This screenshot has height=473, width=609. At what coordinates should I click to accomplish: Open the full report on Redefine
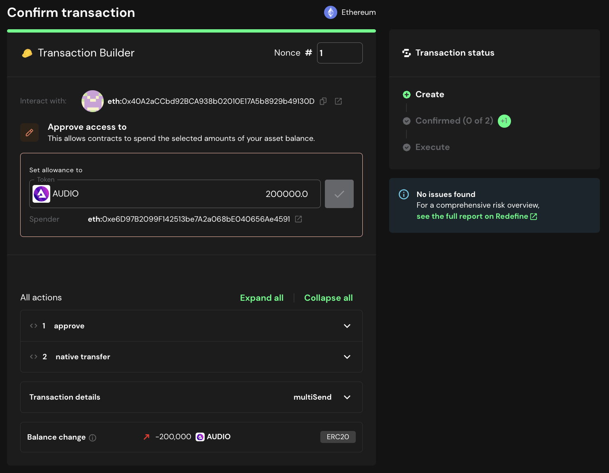pyautogui.click(x=476, y=216)
